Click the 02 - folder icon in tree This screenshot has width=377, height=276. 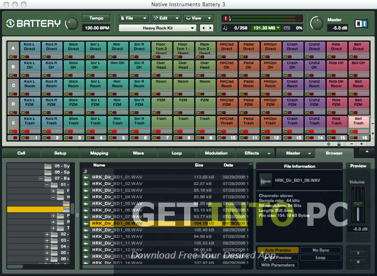tap(54, 234)
